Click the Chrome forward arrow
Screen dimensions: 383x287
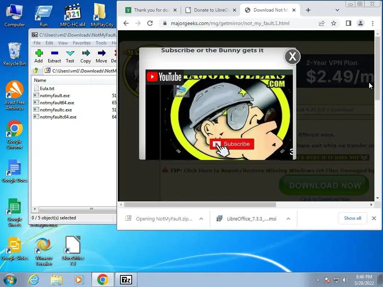138,23
